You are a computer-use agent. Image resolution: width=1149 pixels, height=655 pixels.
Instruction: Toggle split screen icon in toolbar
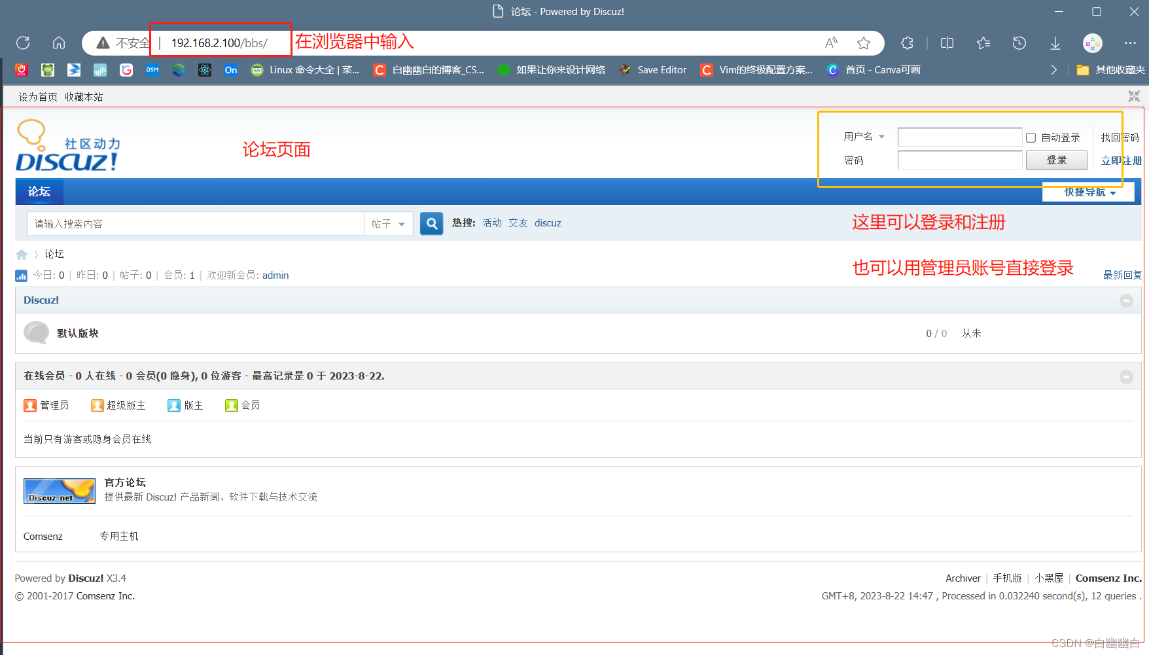947,43
